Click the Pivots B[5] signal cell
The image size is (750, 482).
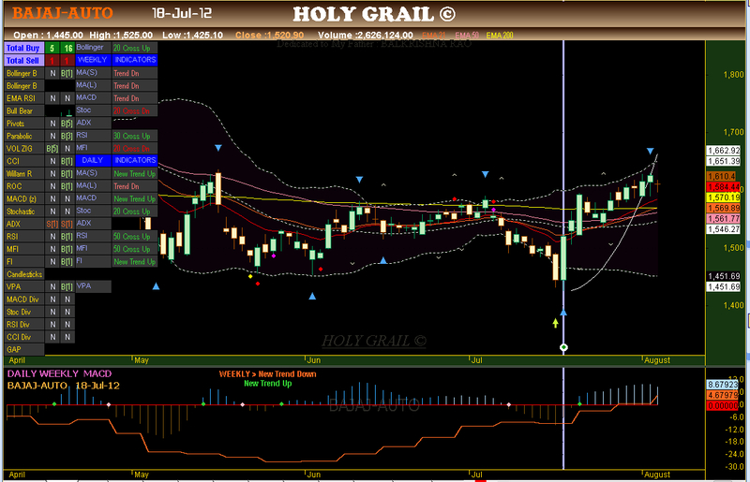coord(67,124)
